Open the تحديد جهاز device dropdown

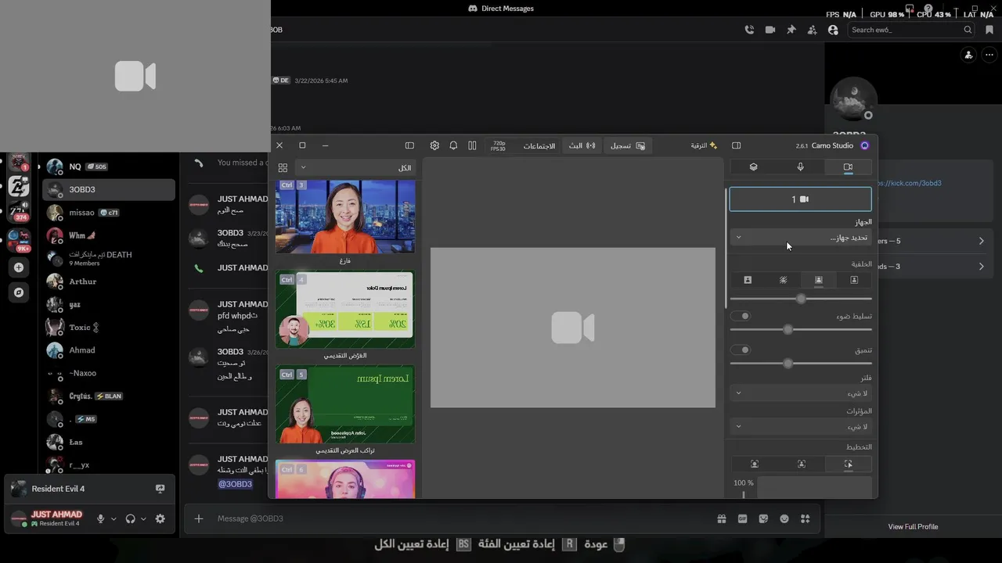point(800,237)
